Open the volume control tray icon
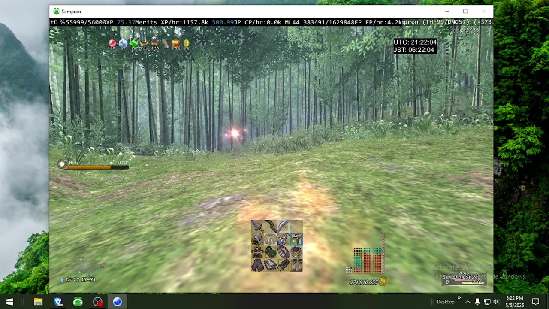This screenshot has height=309, width=549. pyautogui.click(x=497, y=302)
